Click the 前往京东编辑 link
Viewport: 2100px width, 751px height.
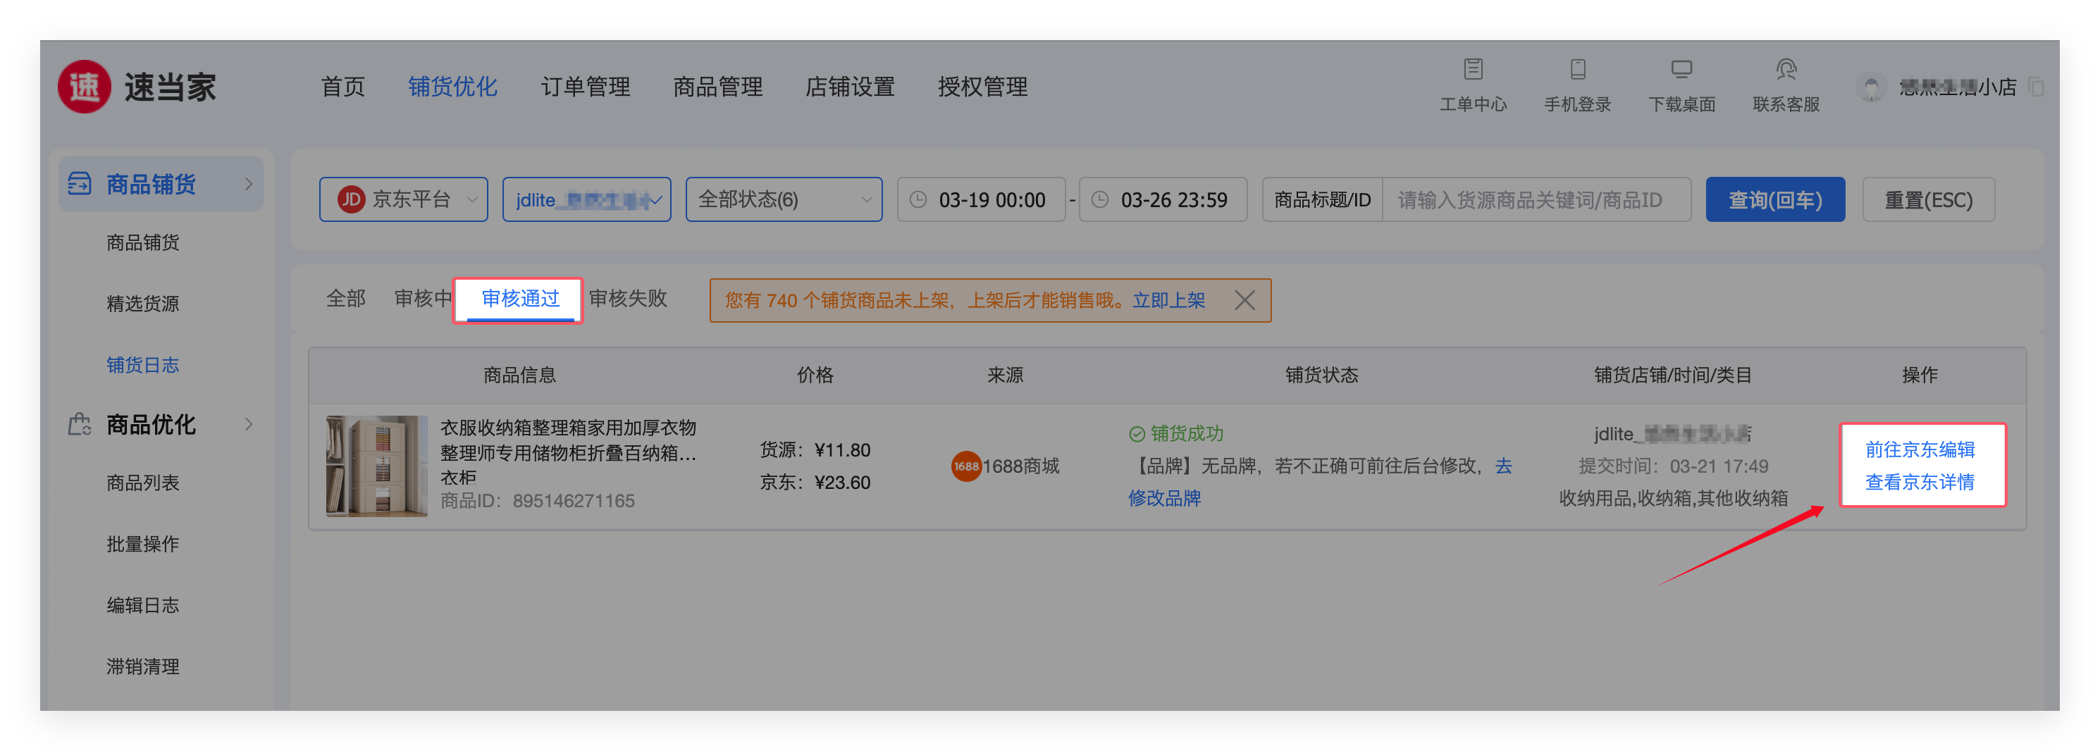tap(1919, 449)
